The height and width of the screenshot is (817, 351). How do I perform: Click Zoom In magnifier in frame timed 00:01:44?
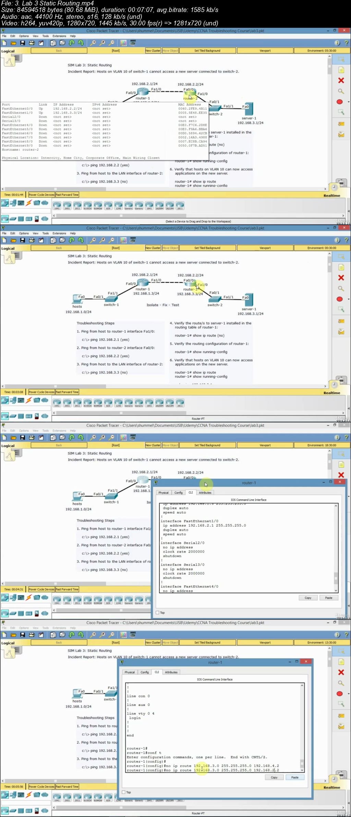click(x=93, y=43)
